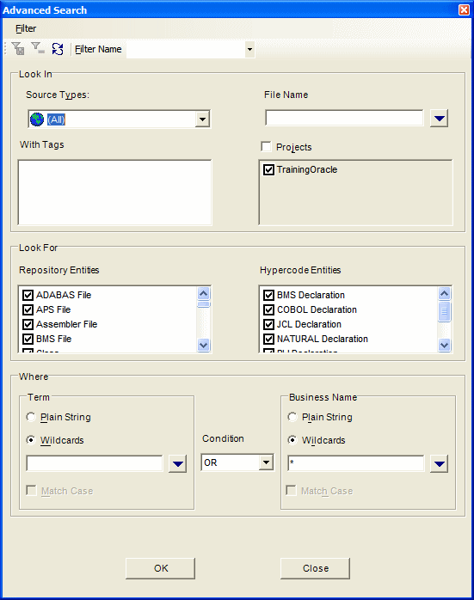The width and height of the screenshot is (474, 600).
Task: Click the Close button
Action: [x=315, y=568]
